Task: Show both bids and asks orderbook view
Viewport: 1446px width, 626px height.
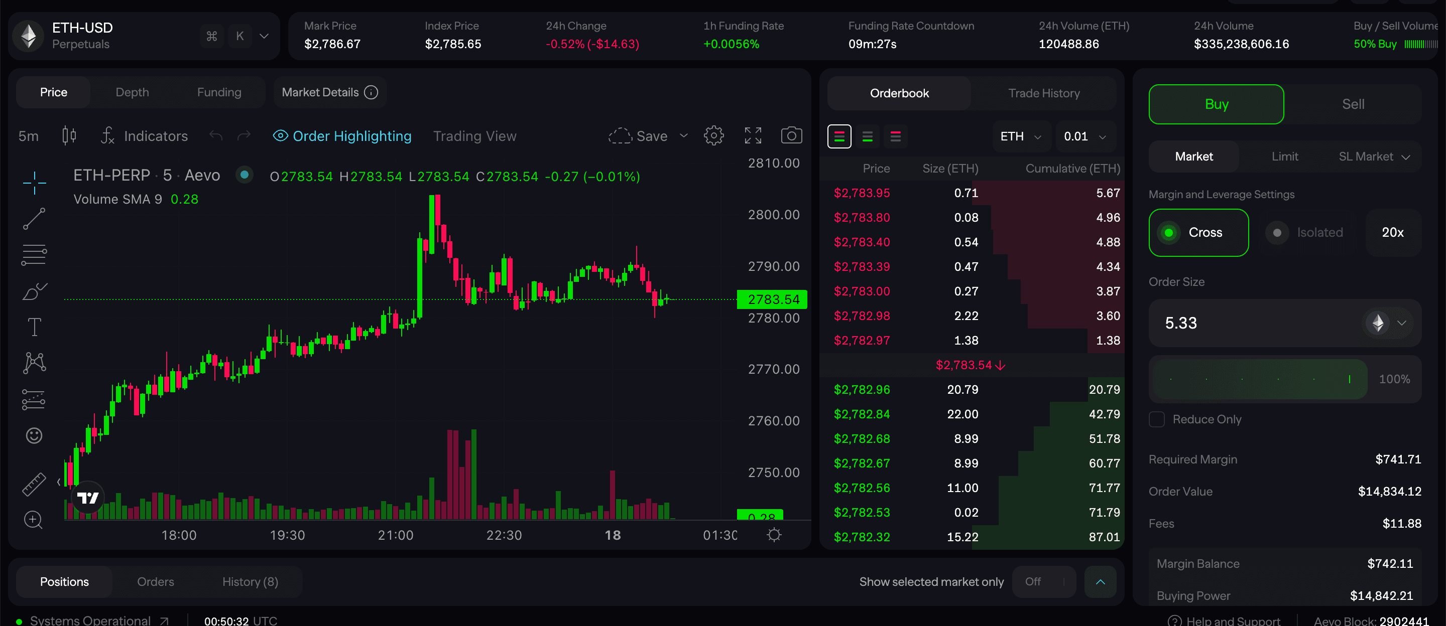Action: [x=839, y=136]
